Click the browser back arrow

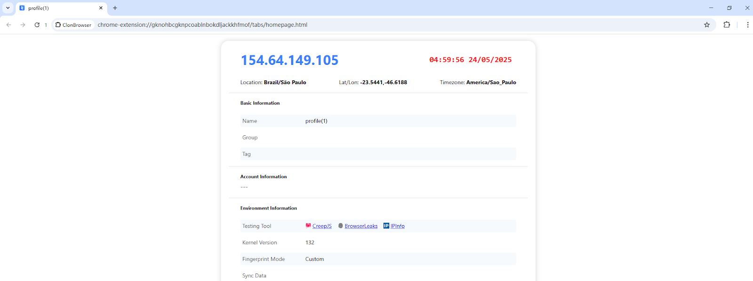click(9, 25)
